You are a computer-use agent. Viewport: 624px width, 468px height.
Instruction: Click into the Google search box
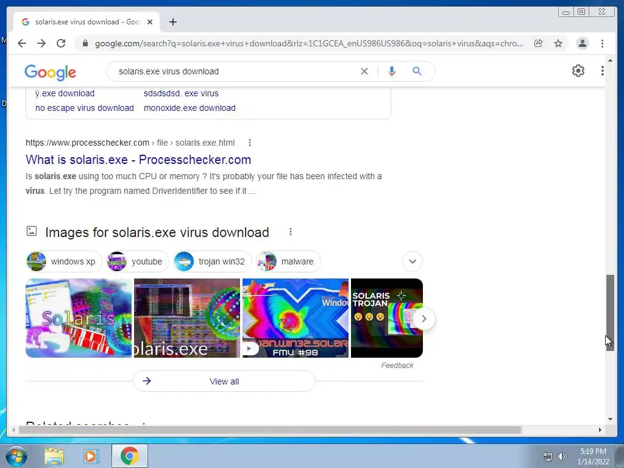[x=235, y=71]
